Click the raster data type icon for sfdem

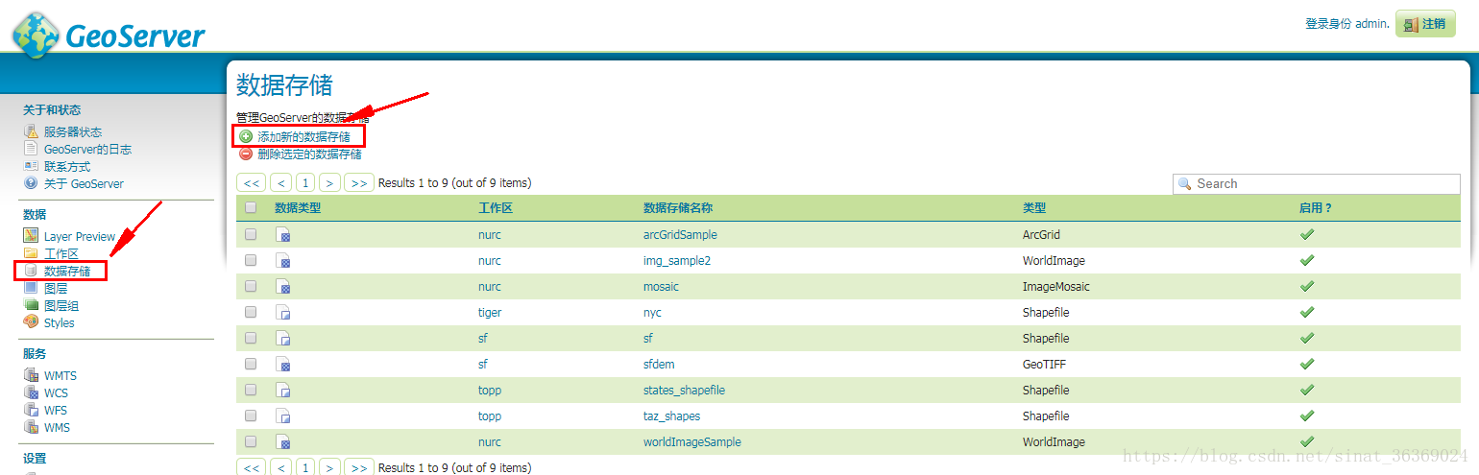pos(283,365)
